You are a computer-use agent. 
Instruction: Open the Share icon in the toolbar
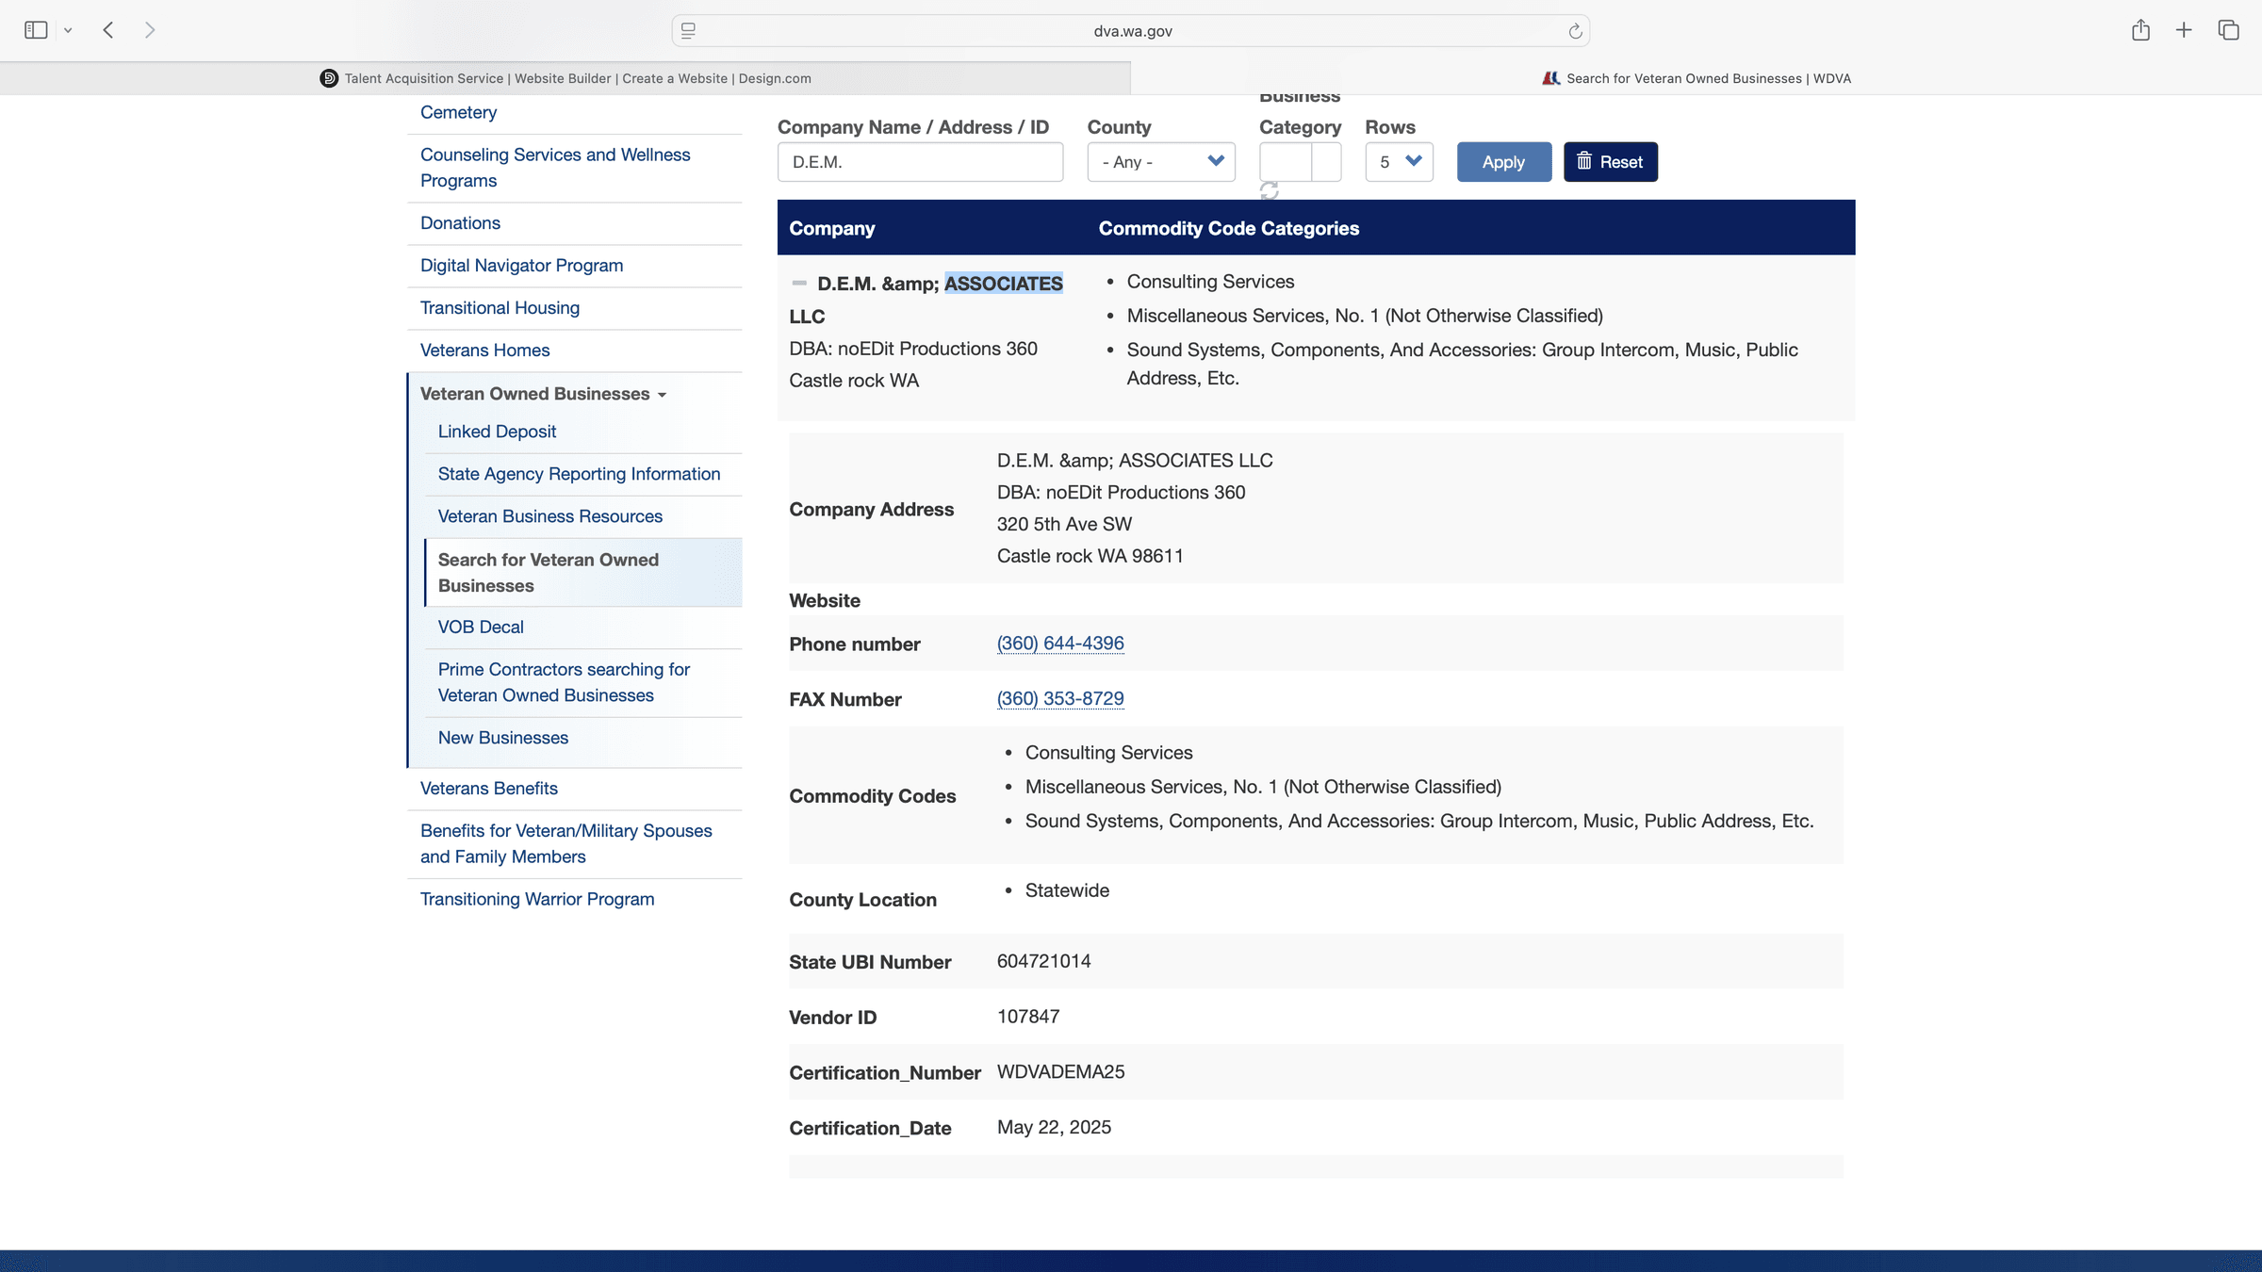2140,30
